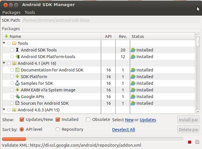This screenshot has width=202, height=149.
Task: Enable the Obsolete show filter
Action: pos(88,119)
